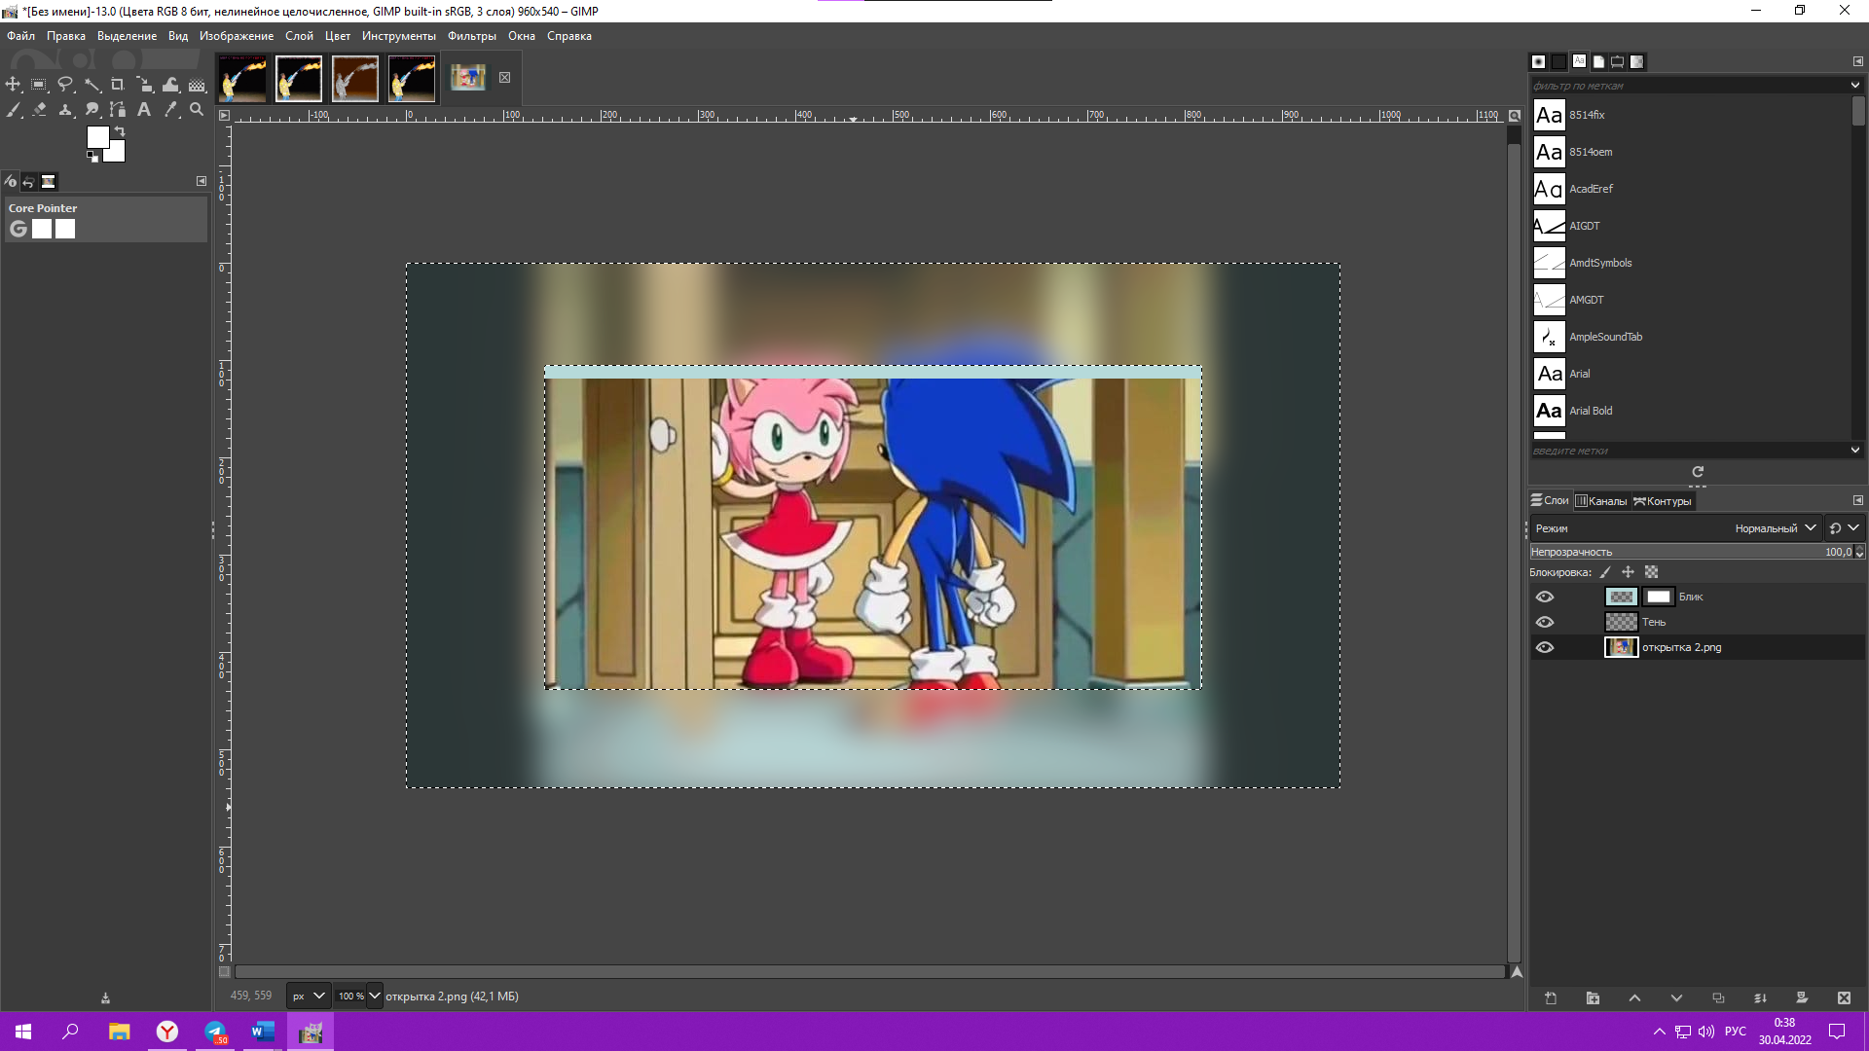1869x1051 pixels.
Task: Open foreground color swatch
Action: coord(97,137)
